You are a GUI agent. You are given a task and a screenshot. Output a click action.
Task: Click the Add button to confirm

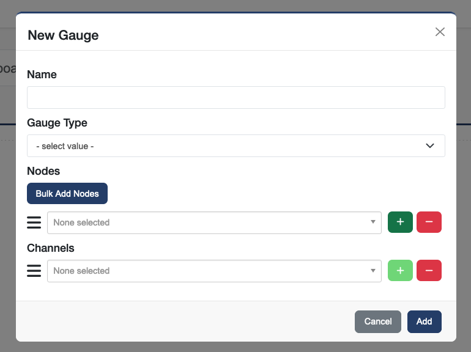coord(424,321)
